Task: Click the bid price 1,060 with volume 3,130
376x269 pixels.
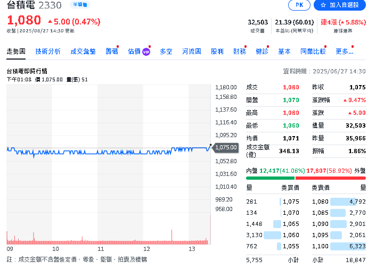Action: (273, 236)
